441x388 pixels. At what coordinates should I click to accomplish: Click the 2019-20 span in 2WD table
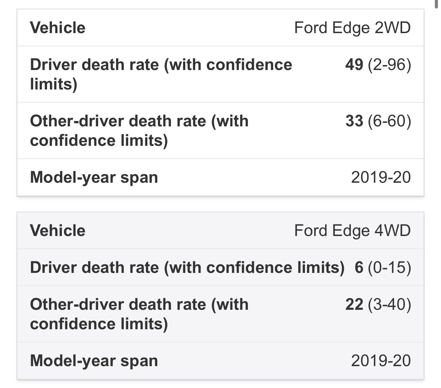[x=381, y=177]
